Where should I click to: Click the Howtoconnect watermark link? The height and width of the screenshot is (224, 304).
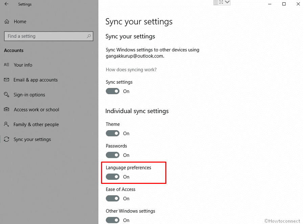(282, 221)
